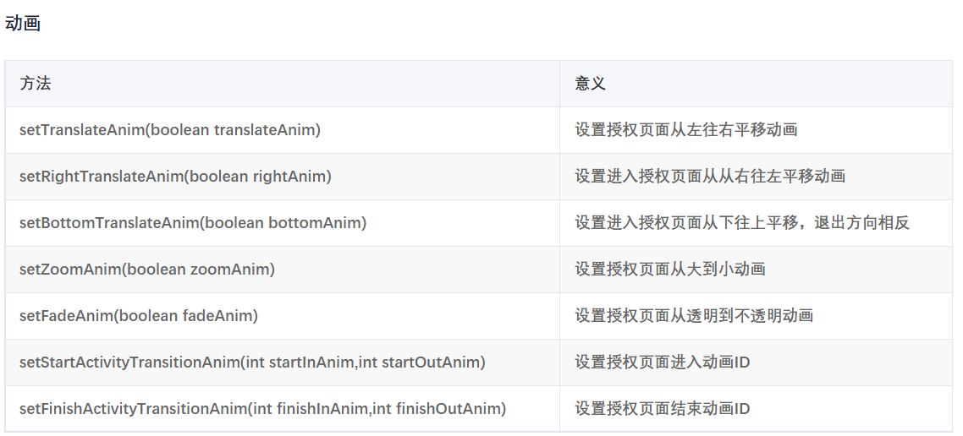This screenshot has width=963, height=436.
Task: Click the 'boolean fadeAnim' parameter text
Action: [x=185, y=316]
